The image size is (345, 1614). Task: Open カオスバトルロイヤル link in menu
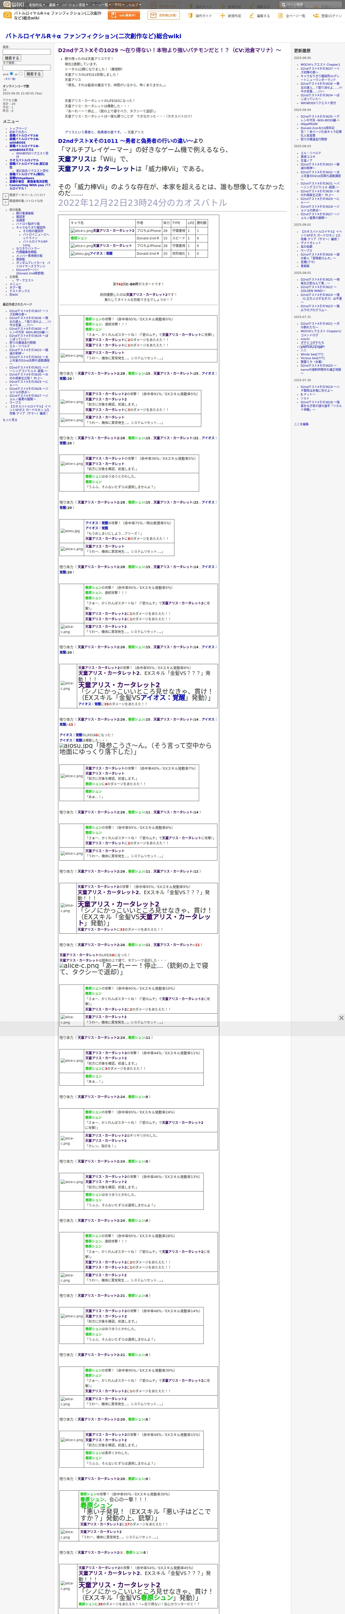pos(24,160)
